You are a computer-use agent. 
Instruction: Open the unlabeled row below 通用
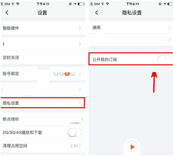pyautogui.click(x=131, y=40)
